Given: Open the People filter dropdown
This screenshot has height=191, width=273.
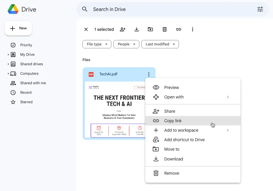Looking at the screenshot, I should coord(126,44).
